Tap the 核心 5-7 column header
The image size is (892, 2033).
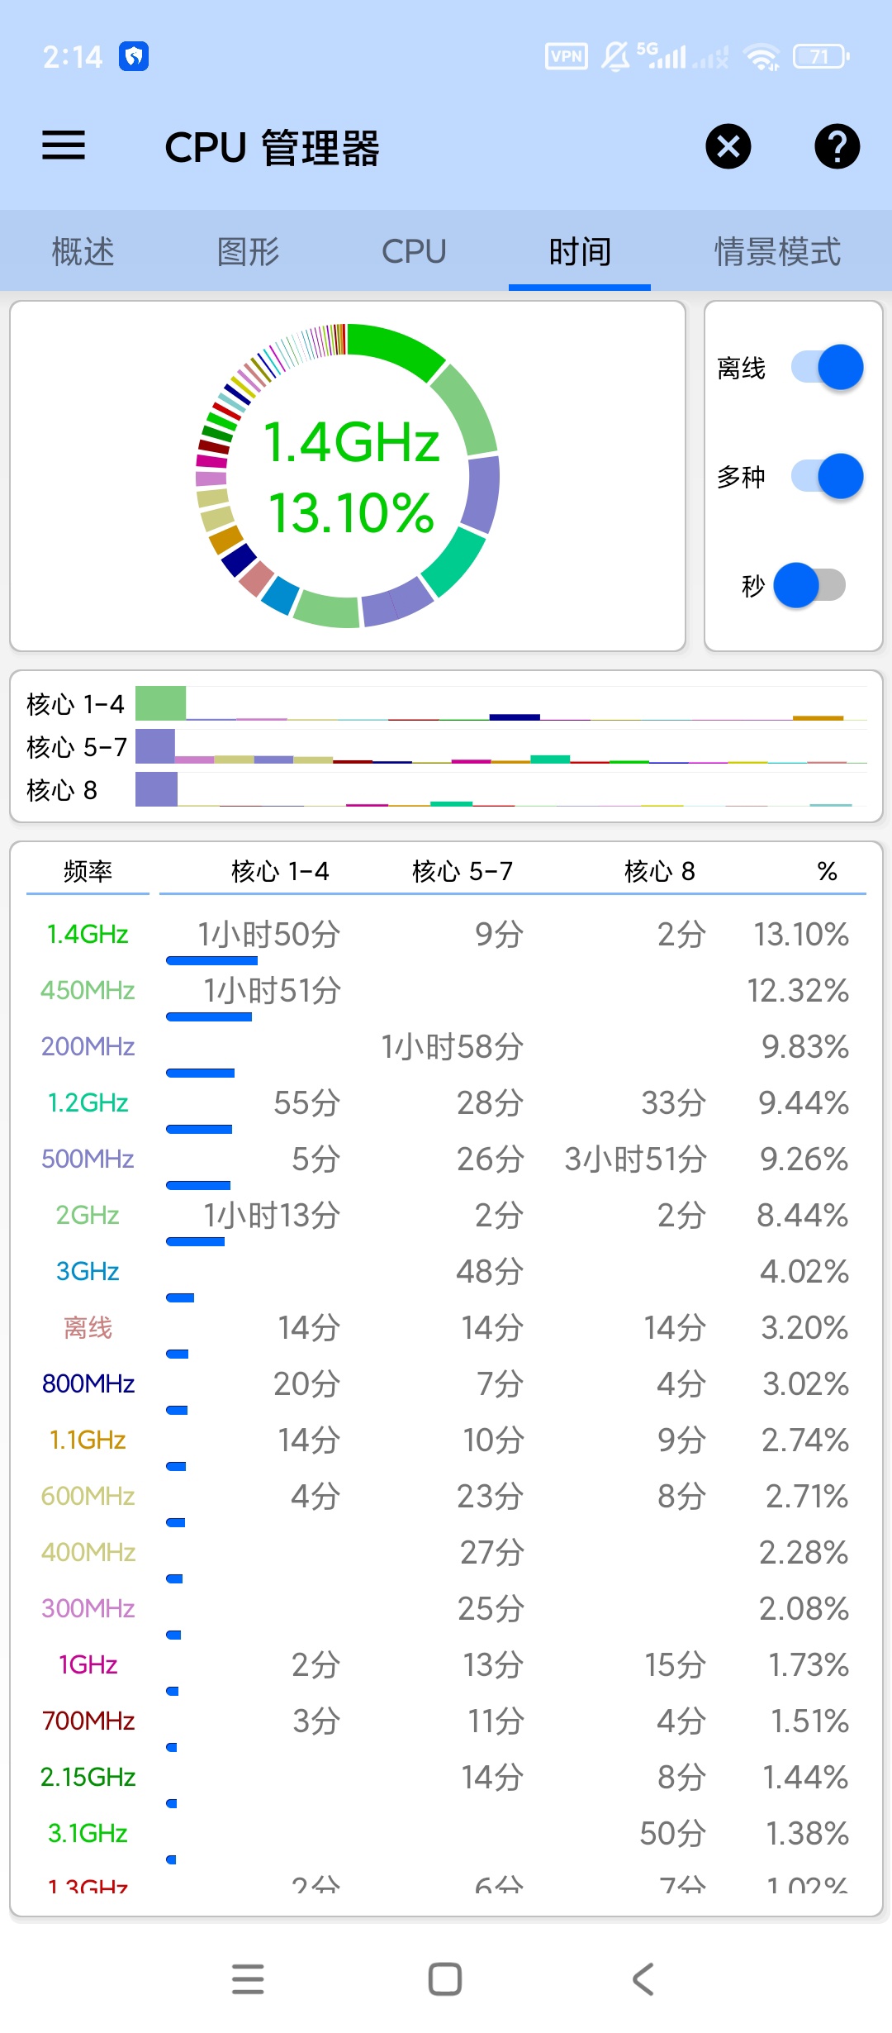(463, 871)
